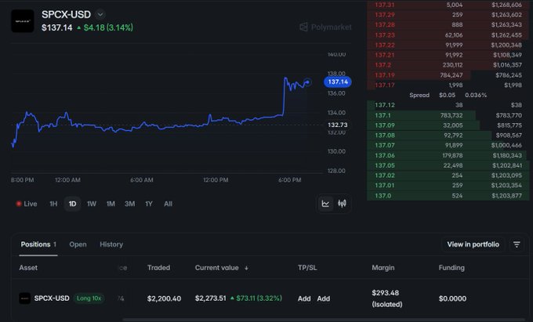The height and width of the screenshot is (322, 533).
Task: Select the 1H timeframe
Action: 53,204
